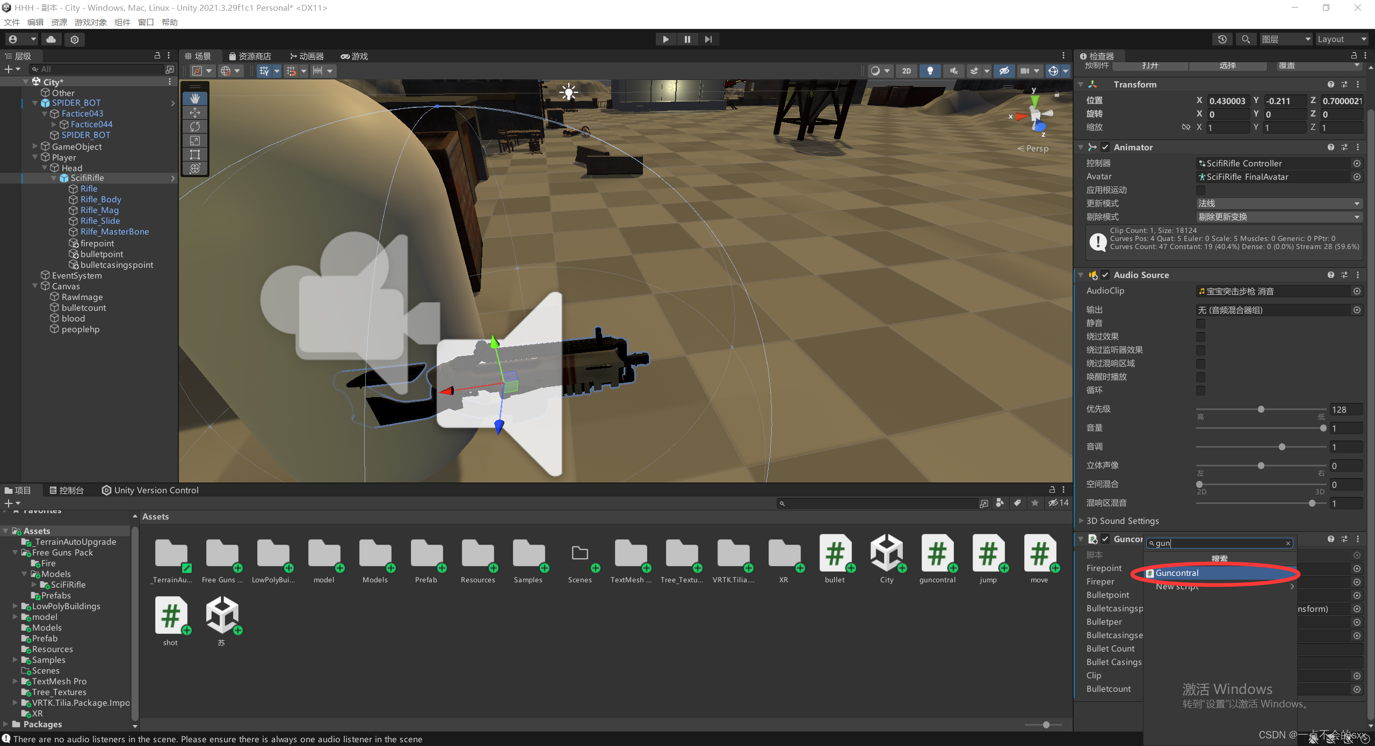Enable the 静音 mute checkbox in Audio Source
1375x746 pixels.
tap(1201, 323)
